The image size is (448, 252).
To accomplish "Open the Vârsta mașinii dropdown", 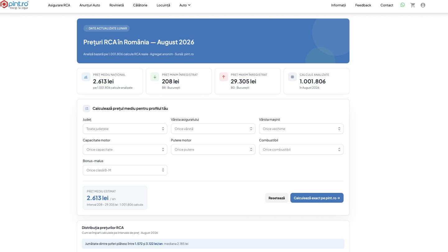I will pos(301,129).
